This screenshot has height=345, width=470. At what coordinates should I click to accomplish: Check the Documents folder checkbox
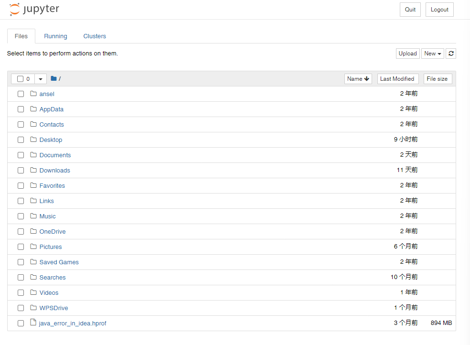click(x=21, y=155)
